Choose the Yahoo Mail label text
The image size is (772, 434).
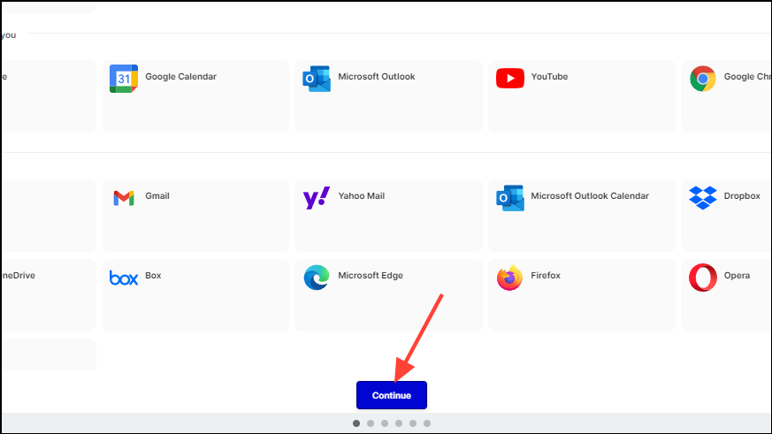(x=362, y=195)
